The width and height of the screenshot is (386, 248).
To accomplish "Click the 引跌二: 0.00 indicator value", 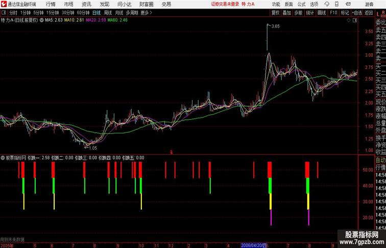I will pos(62,158).
